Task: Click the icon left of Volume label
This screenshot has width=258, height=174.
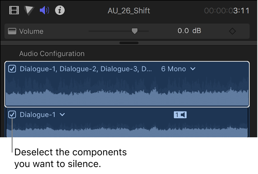Action: pyautogui.click(x=12, y=31)
